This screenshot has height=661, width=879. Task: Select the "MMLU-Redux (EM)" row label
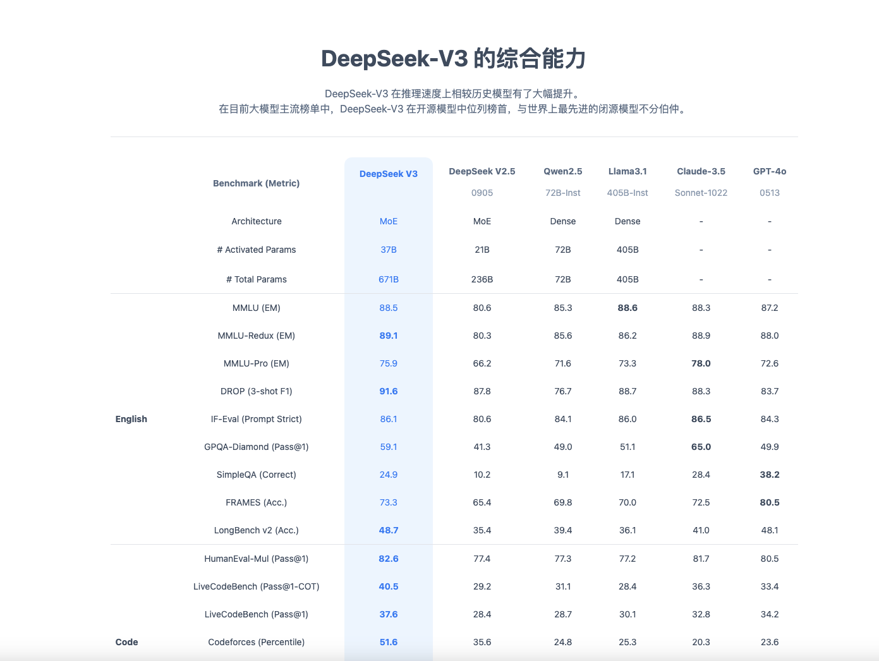(x=257, y=336)
